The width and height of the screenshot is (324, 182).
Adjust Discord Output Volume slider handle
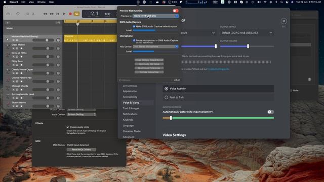(248, 47)
